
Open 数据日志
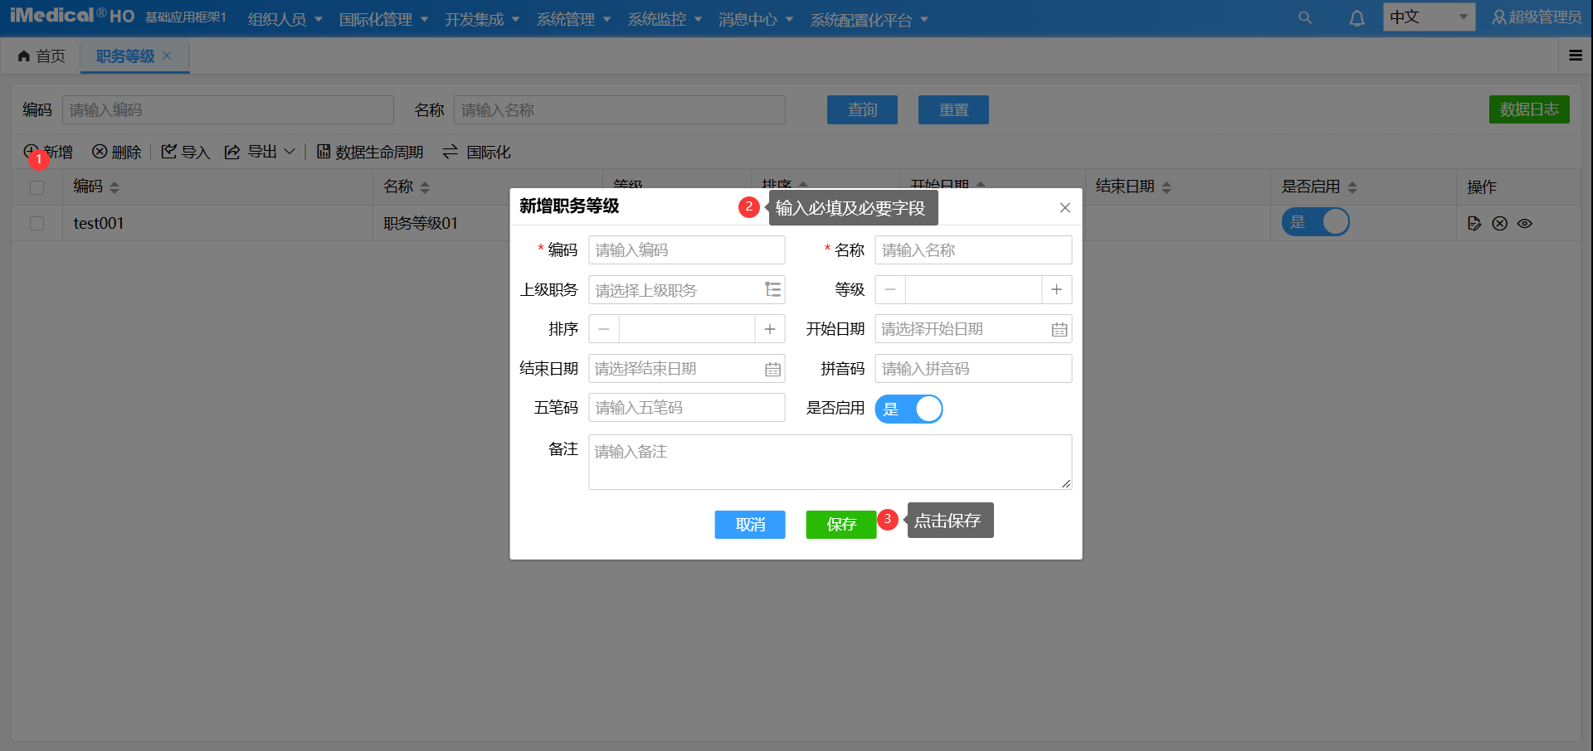click(1529, 109)
